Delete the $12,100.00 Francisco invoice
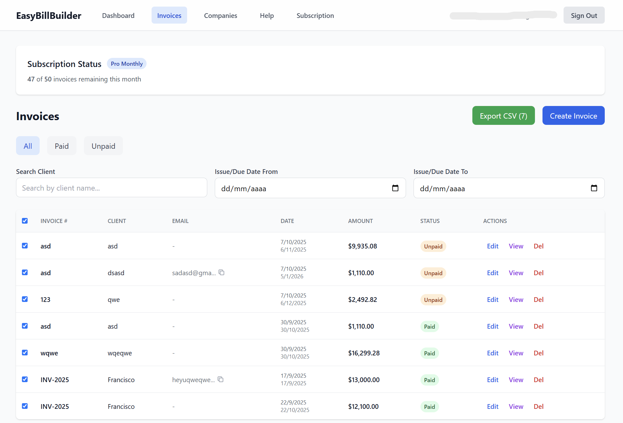 click(538, 406)
